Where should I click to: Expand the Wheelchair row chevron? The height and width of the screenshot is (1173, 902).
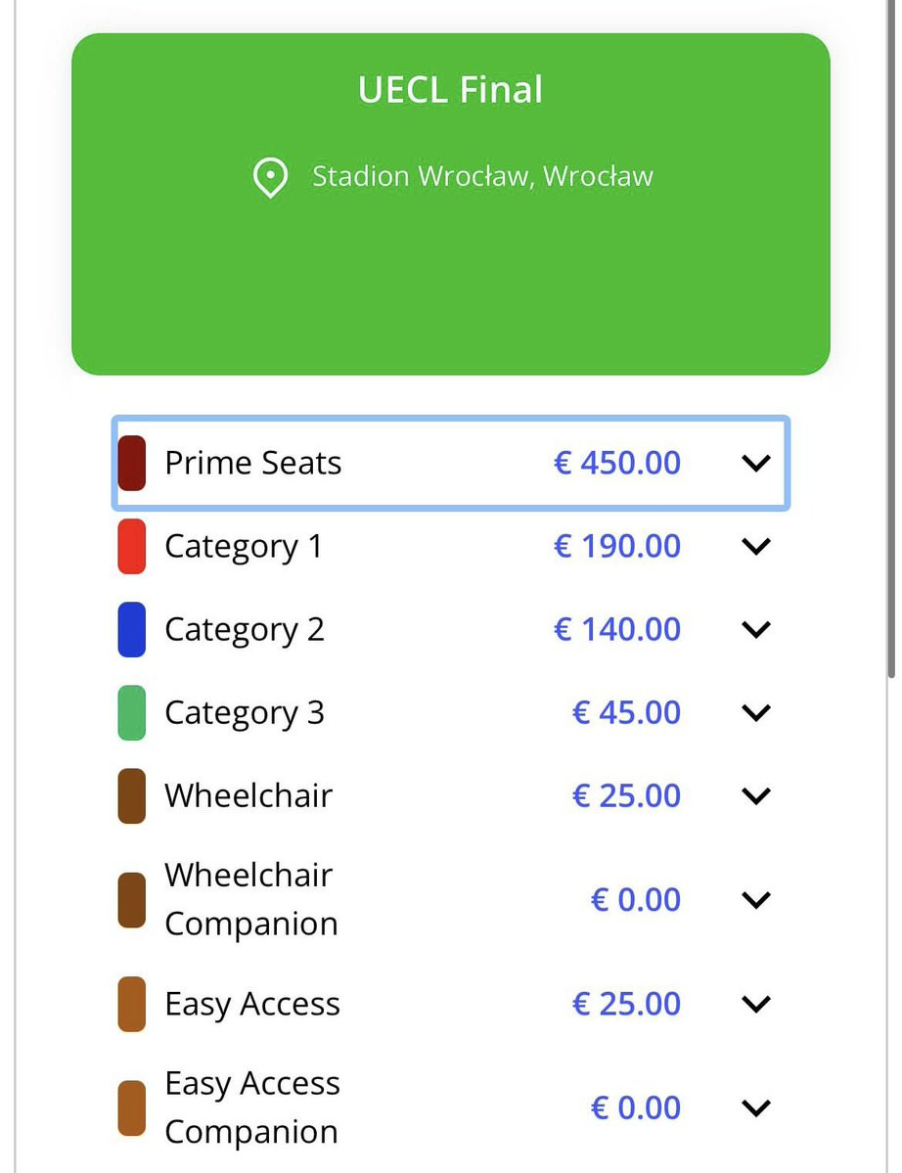756,795
